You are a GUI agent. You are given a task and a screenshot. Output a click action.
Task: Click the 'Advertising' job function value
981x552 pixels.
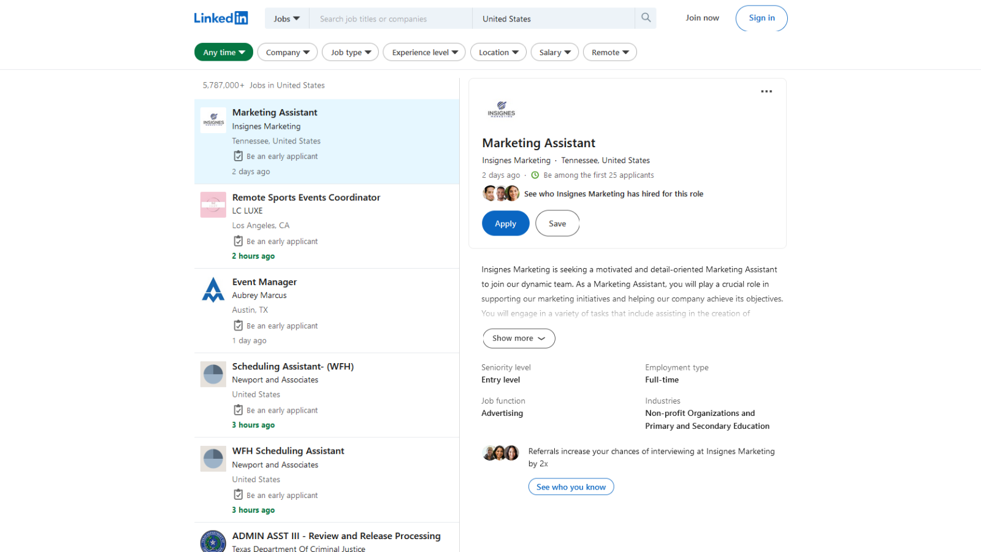coord(502,413)
